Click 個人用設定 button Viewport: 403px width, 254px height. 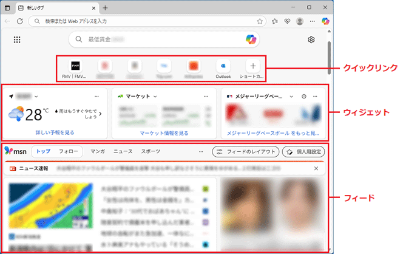pyautogui.click(x=303, y=151)
